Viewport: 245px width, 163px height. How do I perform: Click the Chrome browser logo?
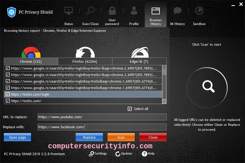(x=31, y=52)
